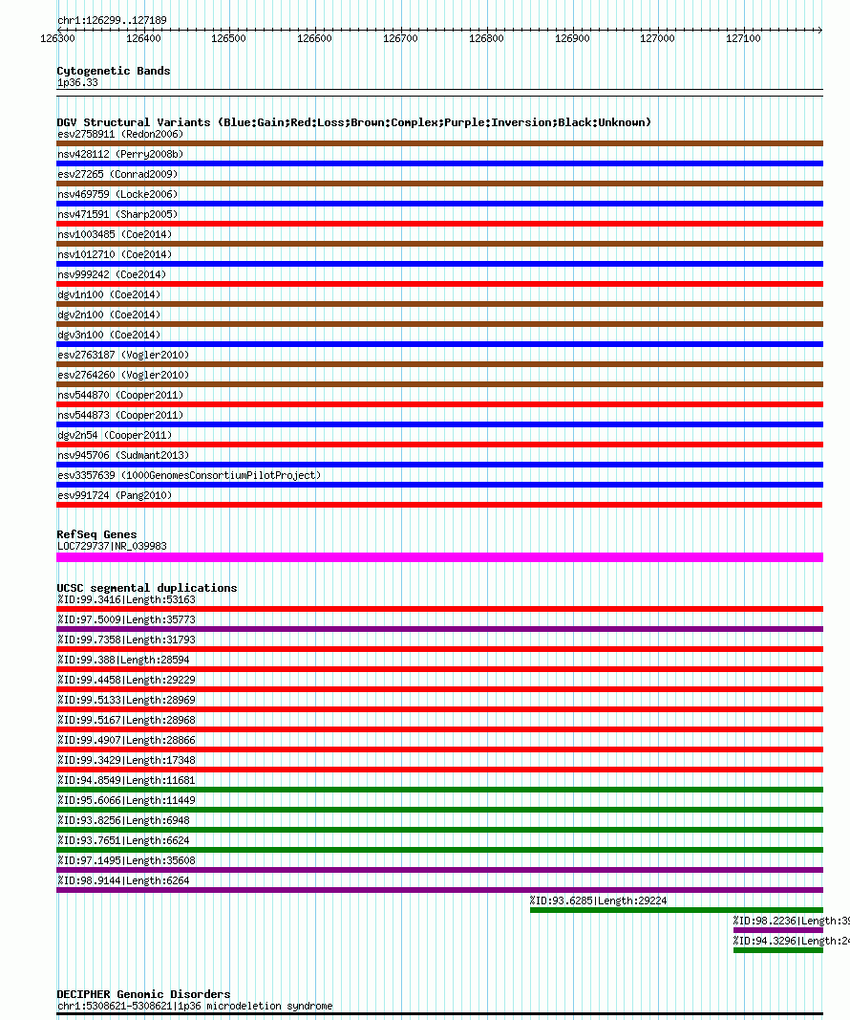850x1020 pixels.
Task: Select the %ID:93.7651|Length:6624 label
Action: coord(123,841)
